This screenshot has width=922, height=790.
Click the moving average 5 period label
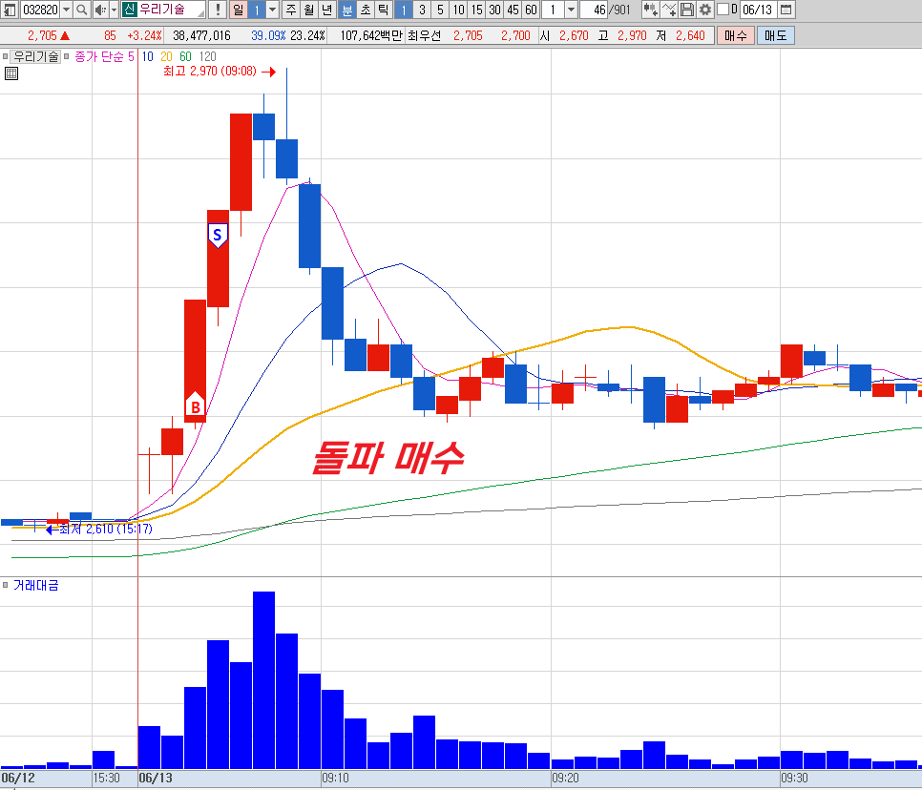pyautogui.click(x=131, y=56)
